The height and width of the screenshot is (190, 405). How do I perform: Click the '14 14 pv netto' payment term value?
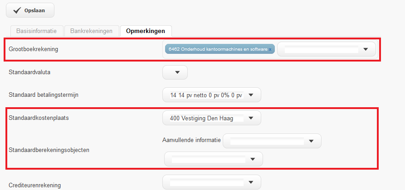pos(206,95)
